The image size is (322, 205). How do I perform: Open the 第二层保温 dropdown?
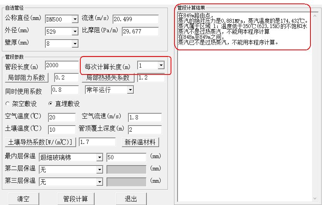point(100,169)
